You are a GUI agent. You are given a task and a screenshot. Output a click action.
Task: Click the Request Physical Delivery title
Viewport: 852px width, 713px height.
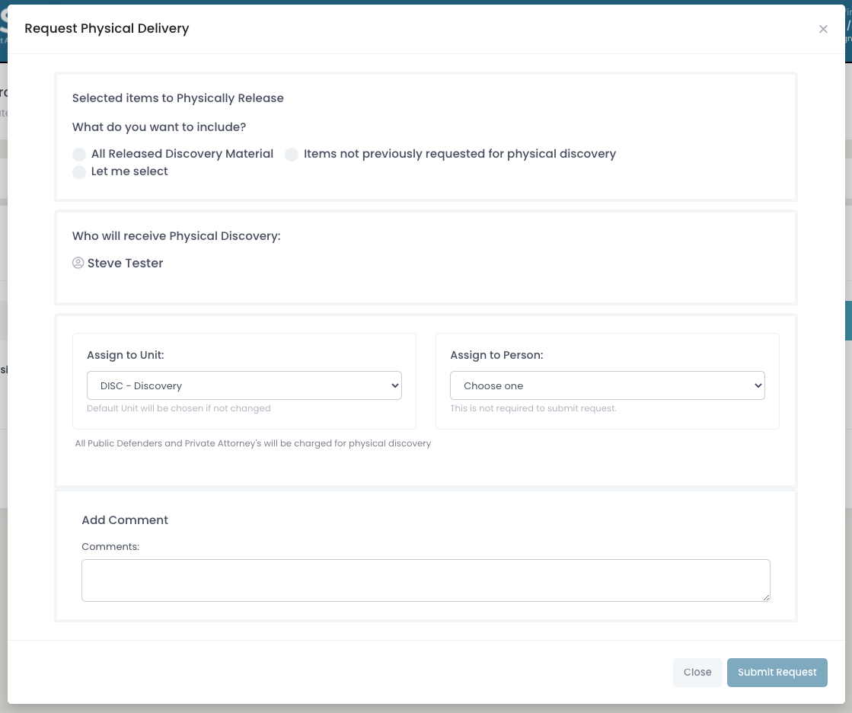coord(107,28)
